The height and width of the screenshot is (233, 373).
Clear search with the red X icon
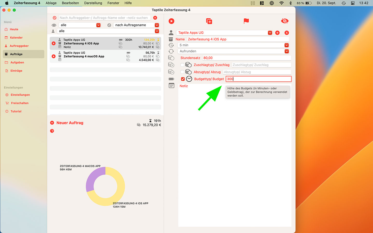point(155,18)
